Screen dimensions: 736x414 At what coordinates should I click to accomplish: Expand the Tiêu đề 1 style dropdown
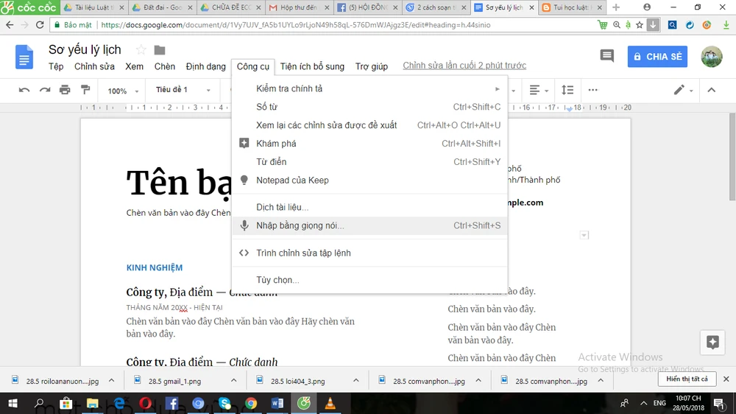coord(183,90)
